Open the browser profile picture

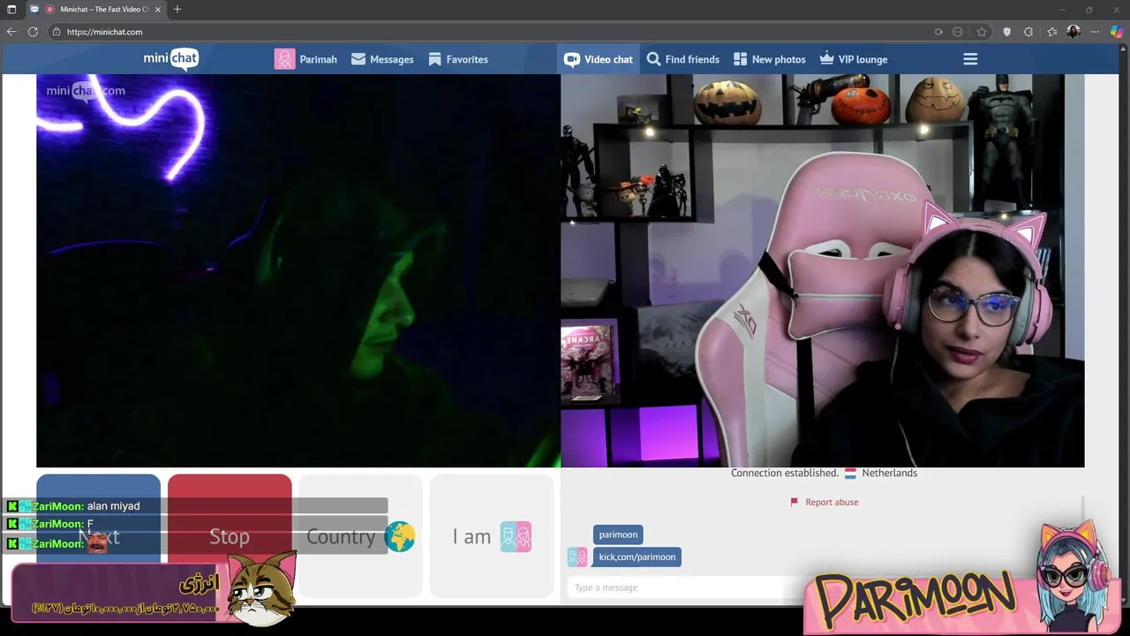(1073, 32)
